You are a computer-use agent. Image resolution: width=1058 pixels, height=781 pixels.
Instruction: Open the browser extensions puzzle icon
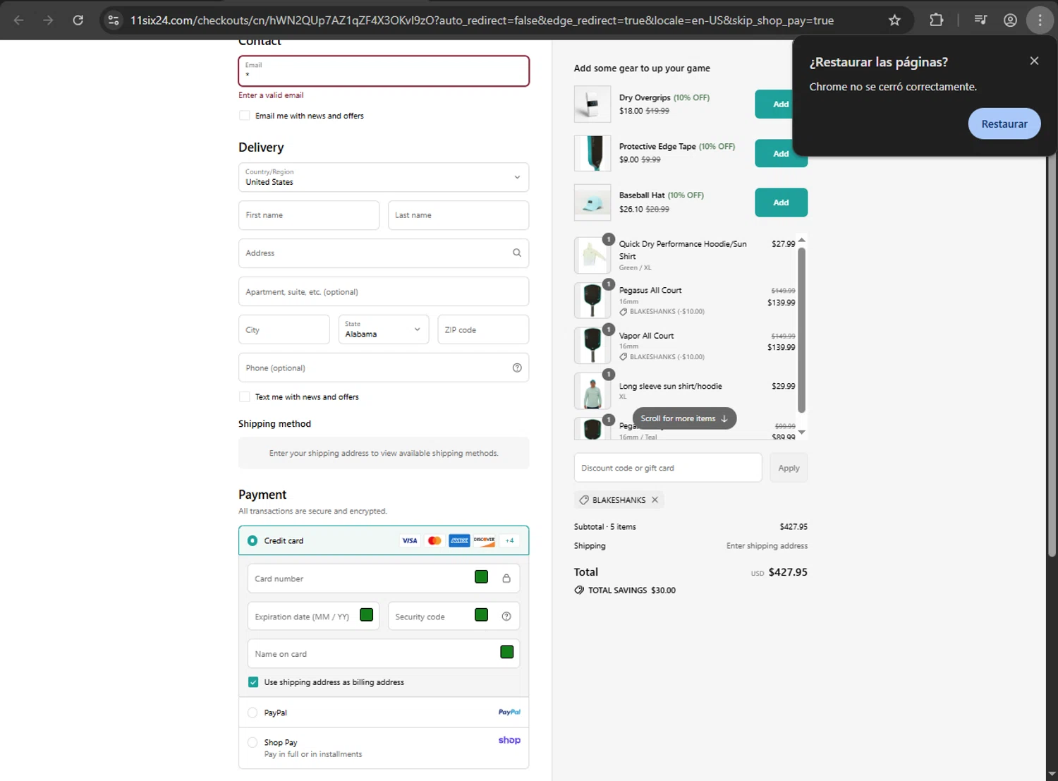pos(936,20)
